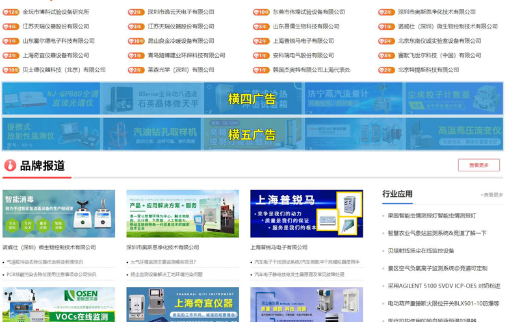
Task: Open the 智能消毒 brand image
Action: (x=58, y=214)
